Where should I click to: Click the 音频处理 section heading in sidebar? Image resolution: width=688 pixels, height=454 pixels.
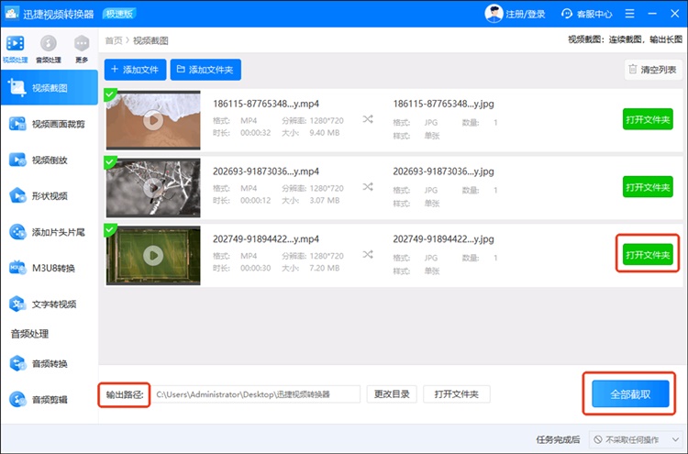[29, 334]
